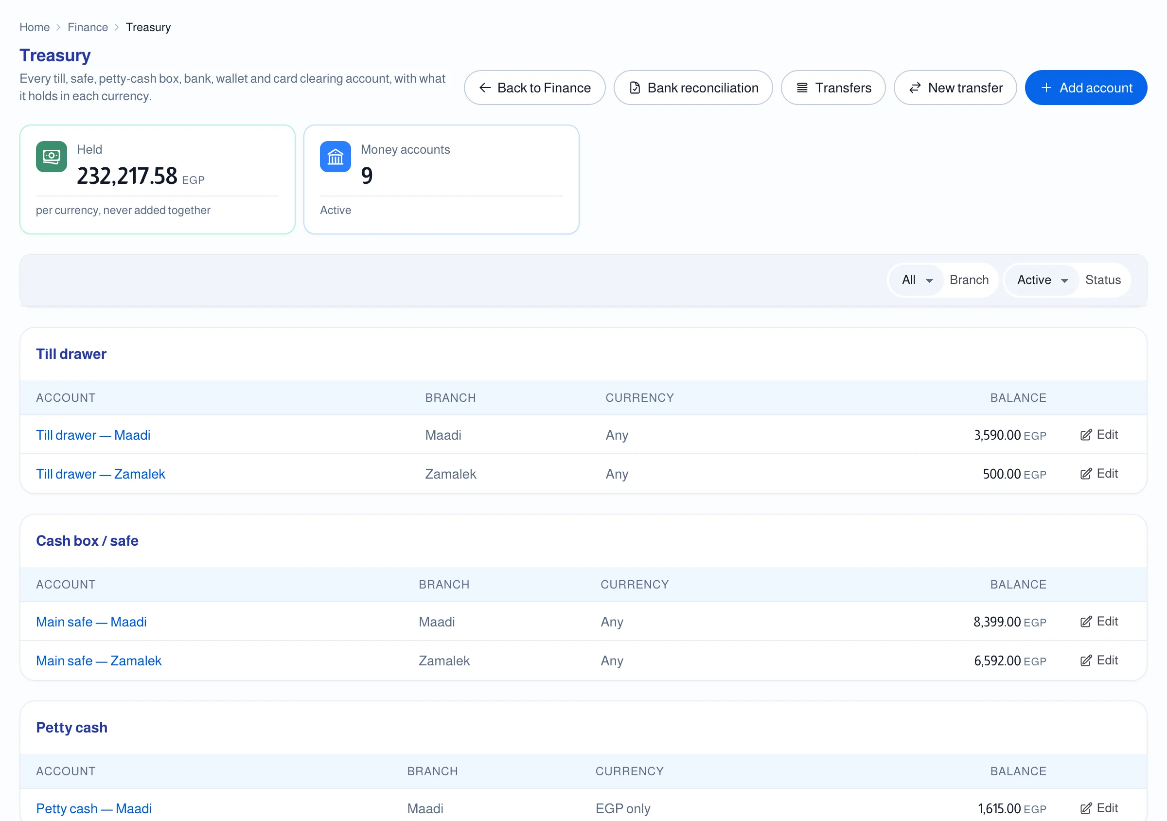Viewport: 1167px width, 821px height.
Task: Click the 500.00 EGP balance
Action: point(1014,474)
